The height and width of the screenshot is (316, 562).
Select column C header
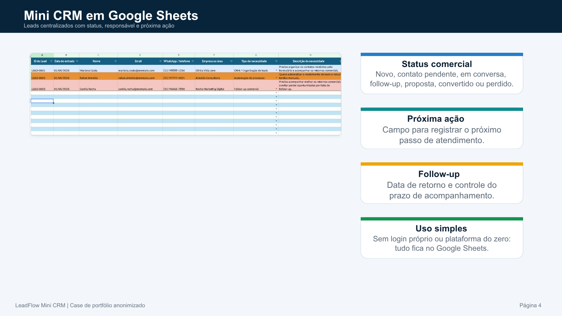[98, 55]
